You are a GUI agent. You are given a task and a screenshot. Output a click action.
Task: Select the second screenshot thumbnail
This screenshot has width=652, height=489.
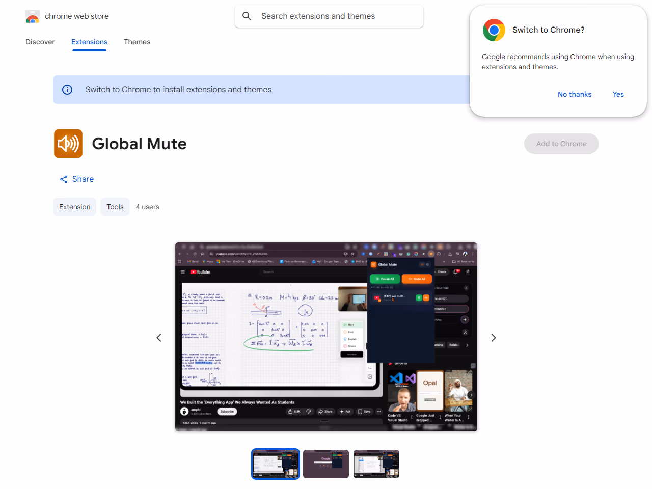click(x=326, y=464)
